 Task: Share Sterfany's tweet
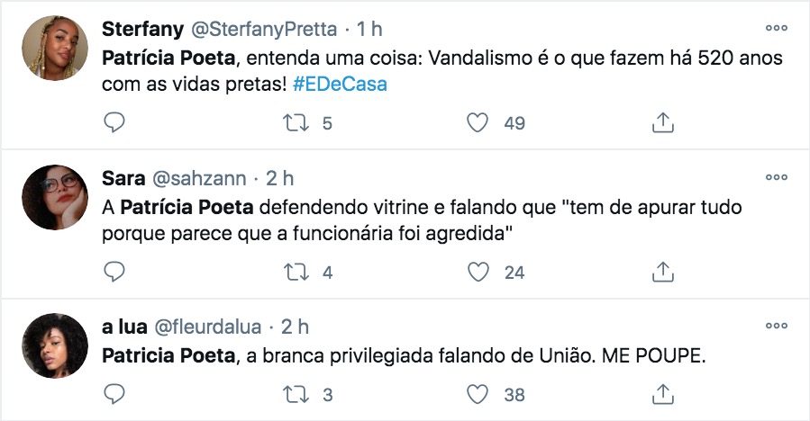point(662,123)
